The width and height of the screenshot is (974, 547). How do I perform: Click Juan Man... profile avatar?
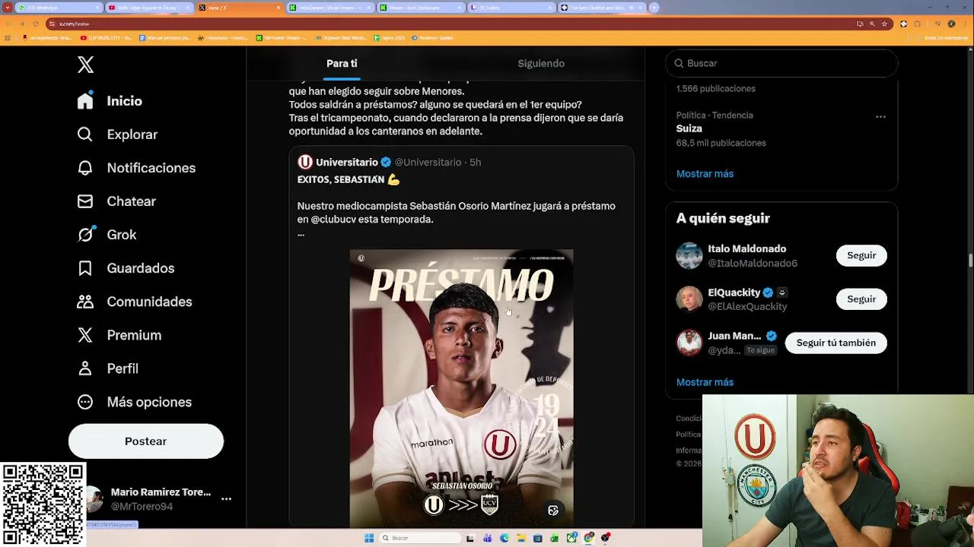tap(689, 343)
